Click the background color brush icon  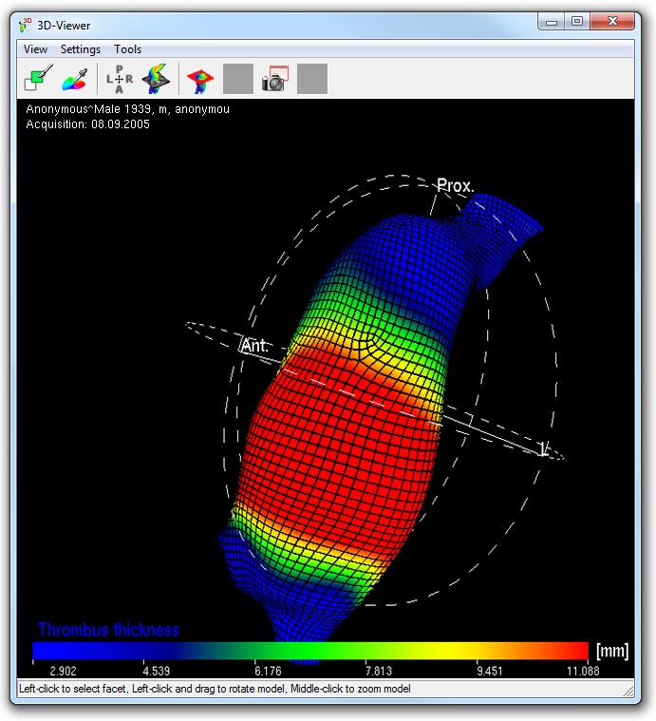37,80
